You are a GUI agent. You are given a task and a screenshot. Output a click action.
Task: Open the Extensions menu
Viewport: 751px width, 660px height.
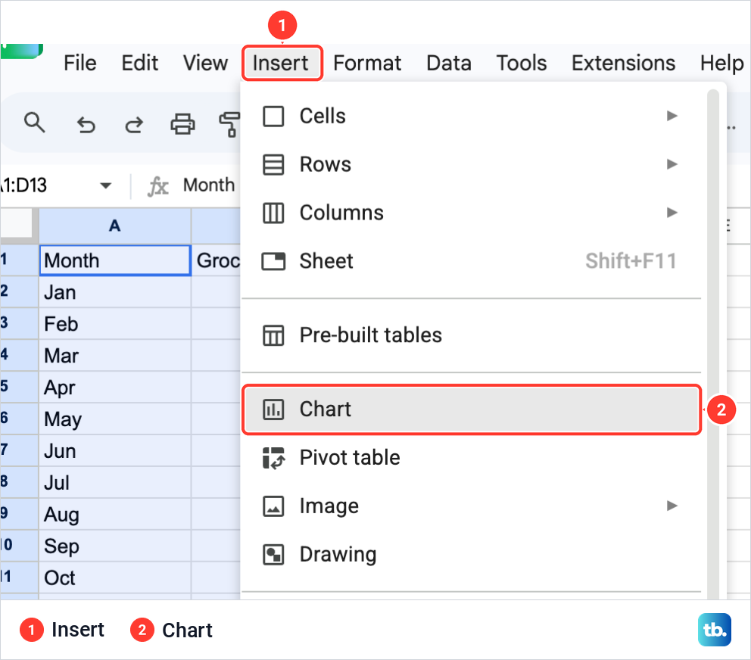tap(624, 64)
